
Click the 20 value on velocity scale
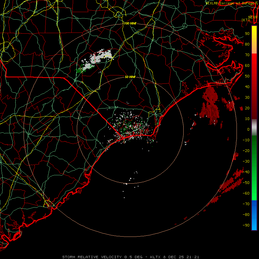pos(247,108)
